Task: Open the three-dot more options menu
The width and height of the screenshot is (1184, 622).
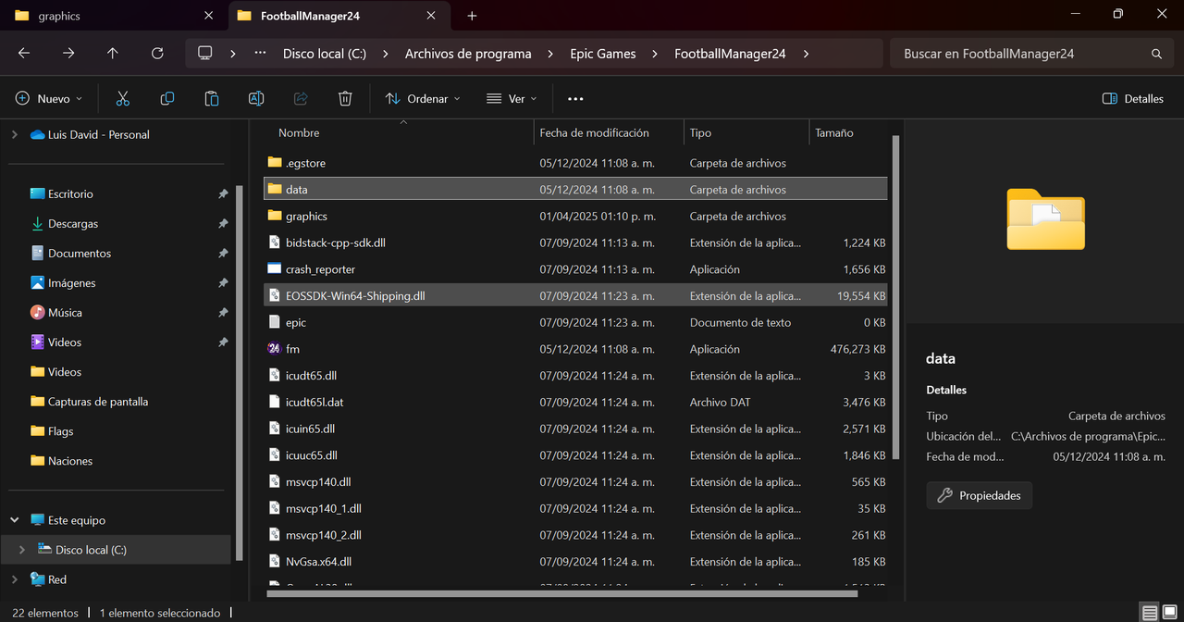Action: pyautogui.click(x=575, y=98)
